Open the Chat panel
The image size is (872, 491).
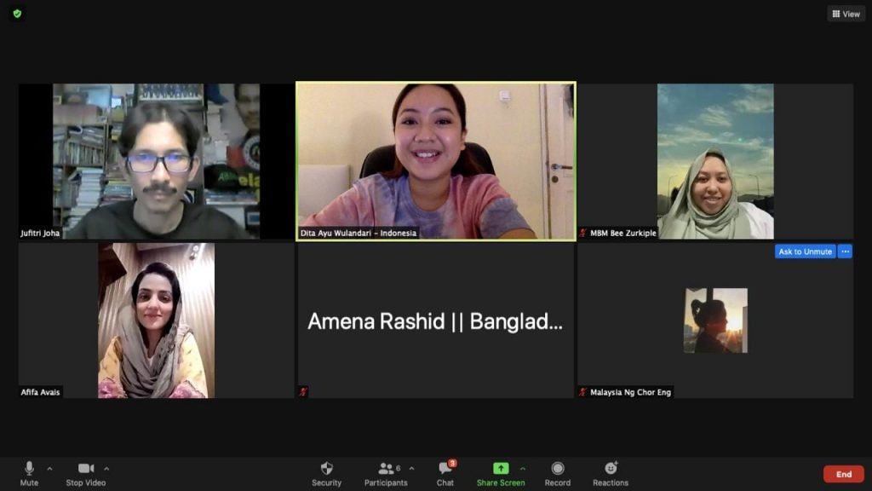[445, 469]
